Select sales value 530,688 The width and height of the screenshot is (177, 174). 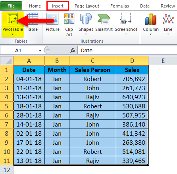132,106
